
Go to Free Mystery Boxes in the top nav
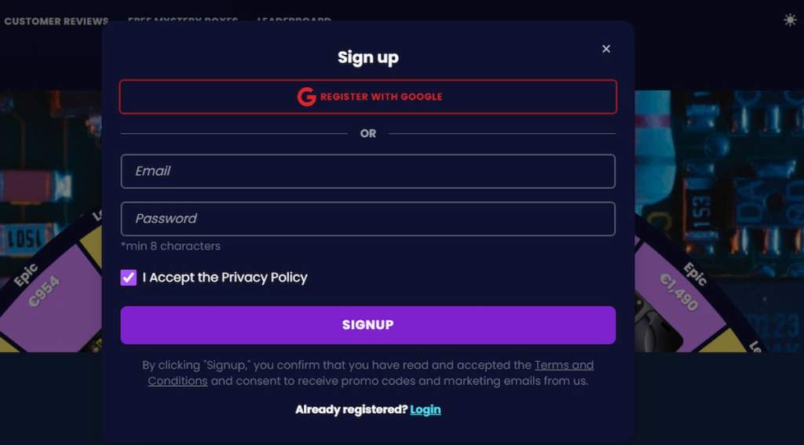coord(182,19)
